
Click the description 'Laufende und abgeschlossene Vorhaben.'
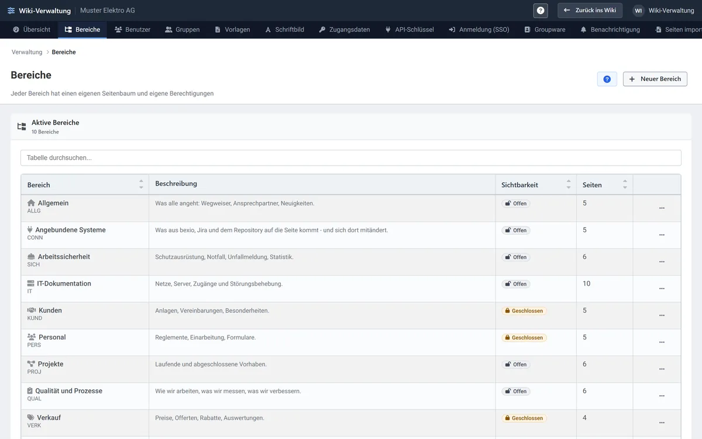(211, 364)
